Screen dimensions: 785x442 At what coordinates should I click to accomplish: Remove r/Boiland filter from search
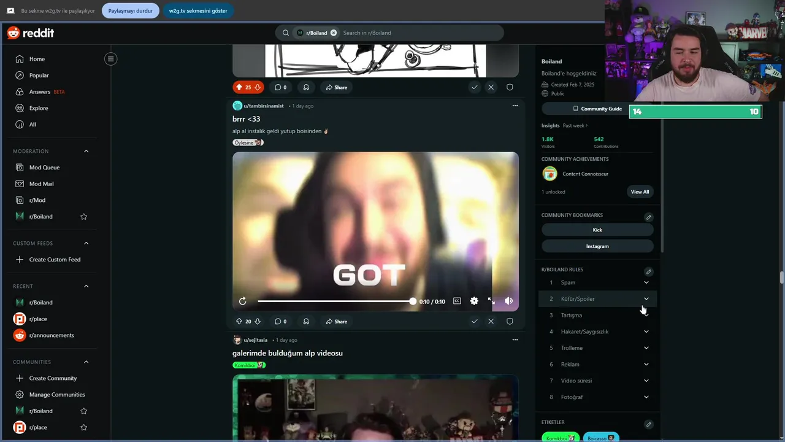(334, 33)
